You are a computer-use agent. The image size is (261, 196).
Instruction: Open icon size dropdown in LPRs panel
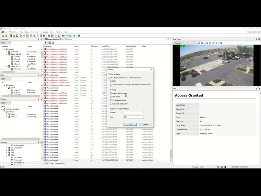6,79
